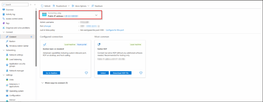Open Windows Admin Center menu item

point(19,46)
